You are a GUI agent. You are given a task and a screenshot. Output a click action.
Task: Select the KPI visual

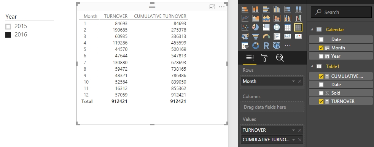coord(298,36)
